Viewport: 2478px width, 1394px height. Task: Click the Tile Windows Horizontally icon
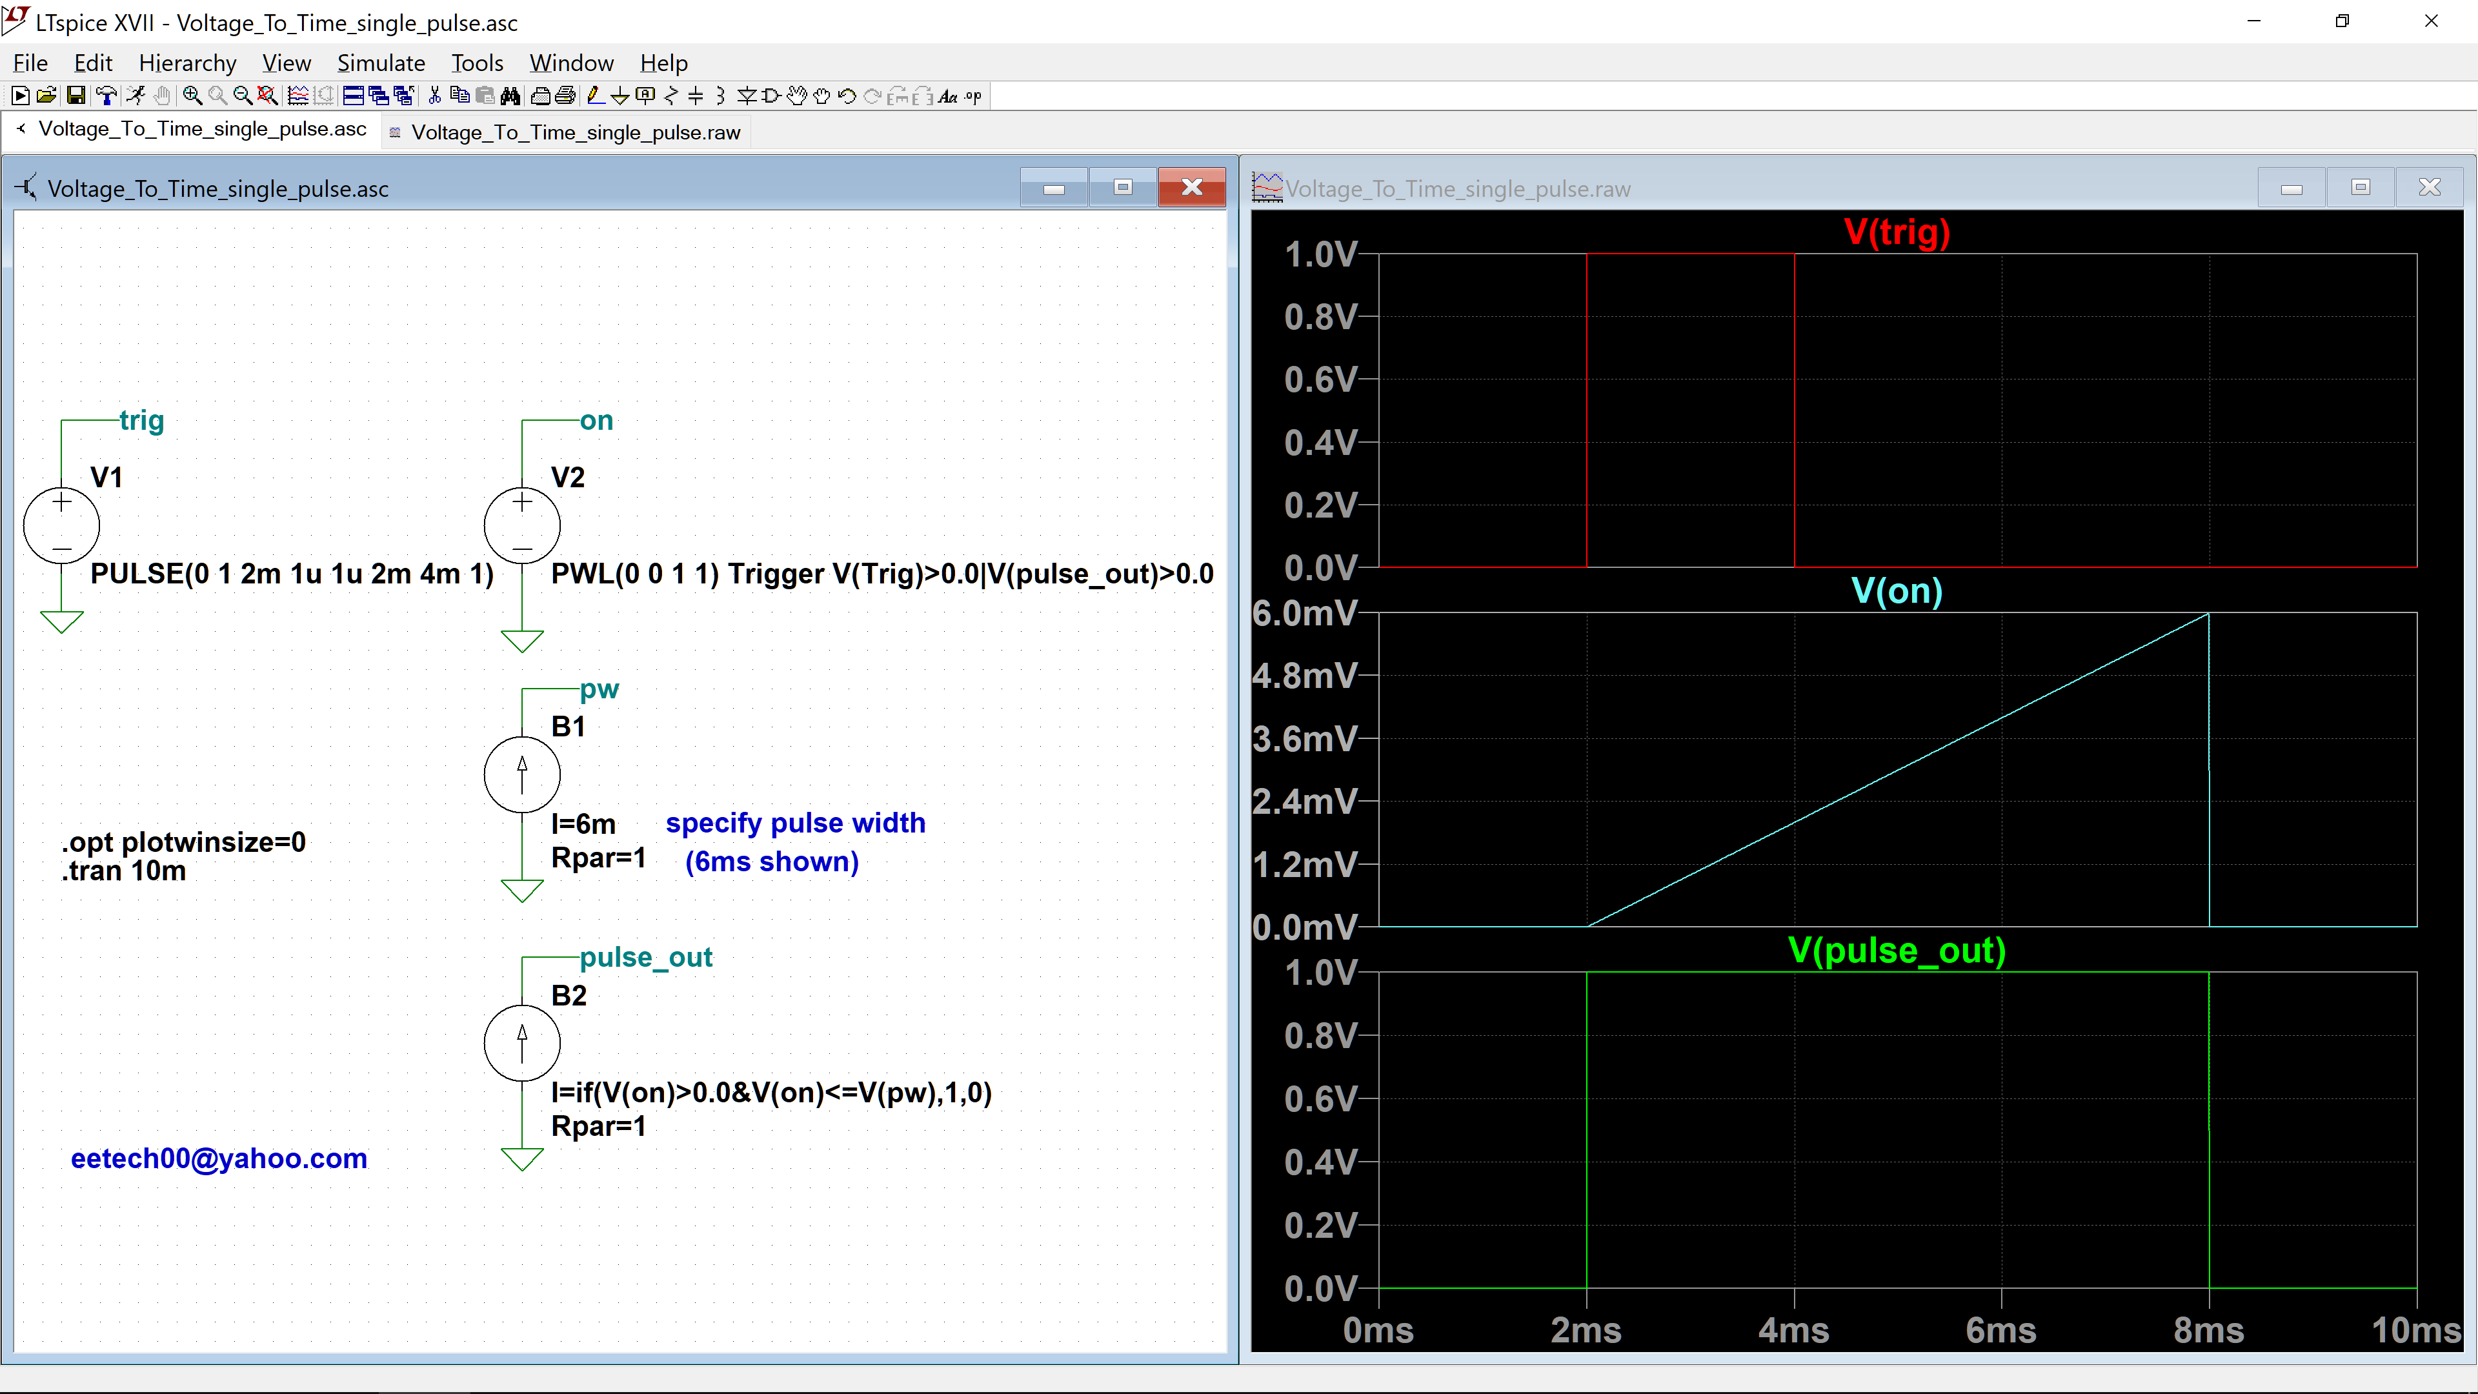pyautogui.click(x=353, y=96)
